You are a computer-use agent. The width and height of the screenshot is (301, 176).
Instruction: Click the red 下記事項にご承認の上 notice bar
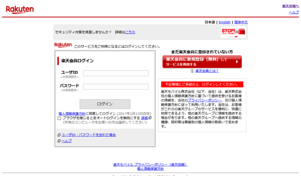pos(202,84)
